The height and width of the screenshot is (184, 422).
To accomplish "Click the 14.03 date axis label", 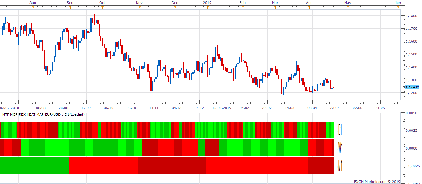I will click(x=290, y=108).
